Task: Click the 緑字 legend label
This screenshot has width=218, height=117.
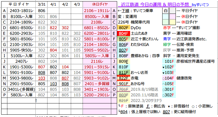Action: pos(167,45)
